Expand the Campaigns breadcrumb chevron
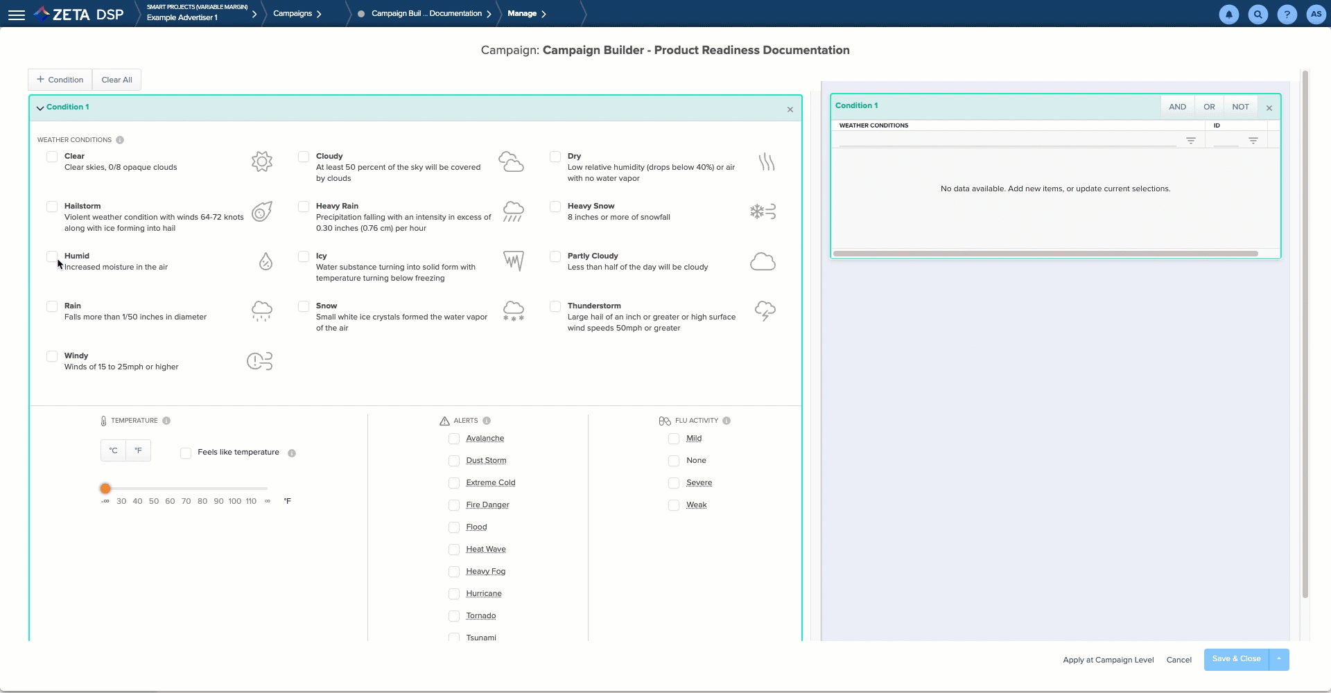Screen dimensions: 1331x693 click(x=319, y=14)
